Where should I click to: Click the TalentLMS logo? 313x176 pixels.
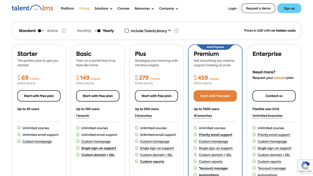pos(32,8)
